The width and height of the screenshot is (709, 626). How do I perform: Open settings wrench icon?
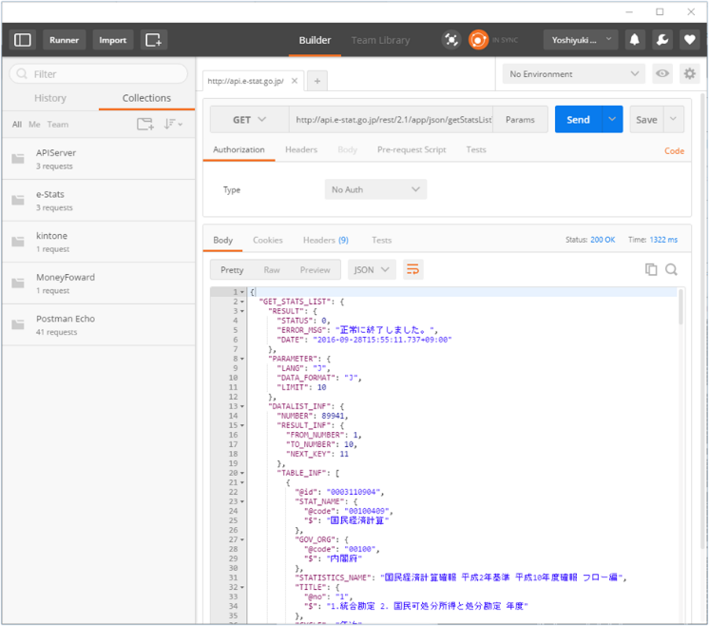[662, 40]
